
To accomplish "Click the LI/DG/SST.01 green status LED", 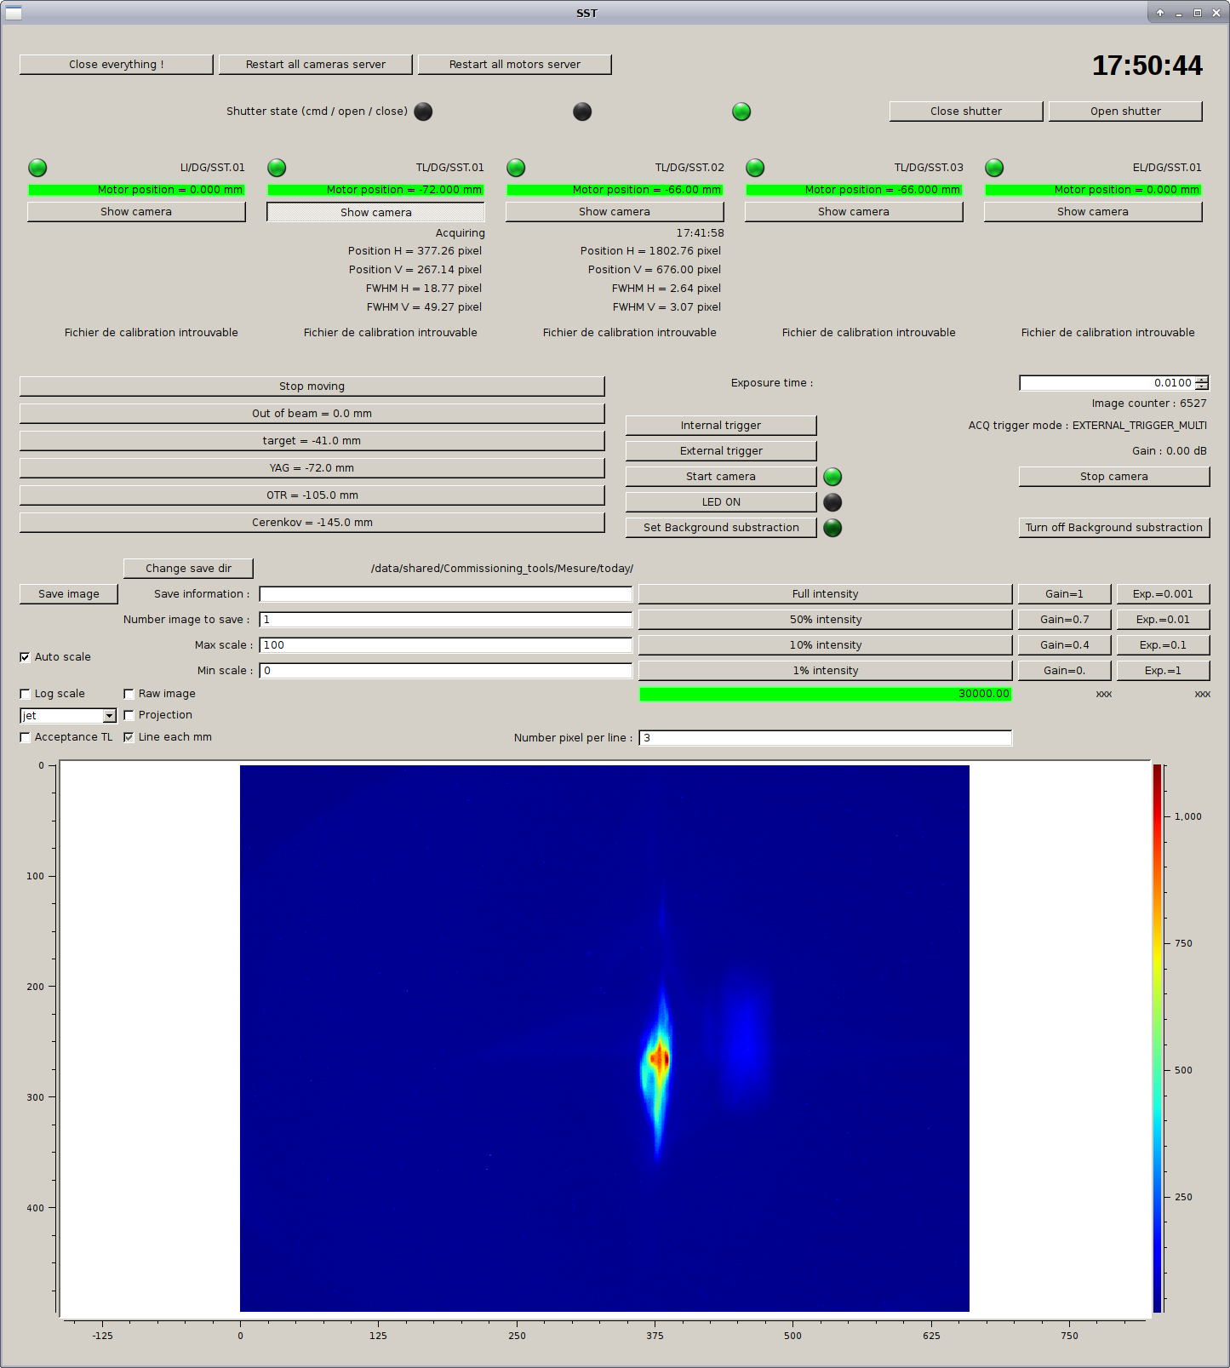I will pyautogui.click(x=37, y=168).
